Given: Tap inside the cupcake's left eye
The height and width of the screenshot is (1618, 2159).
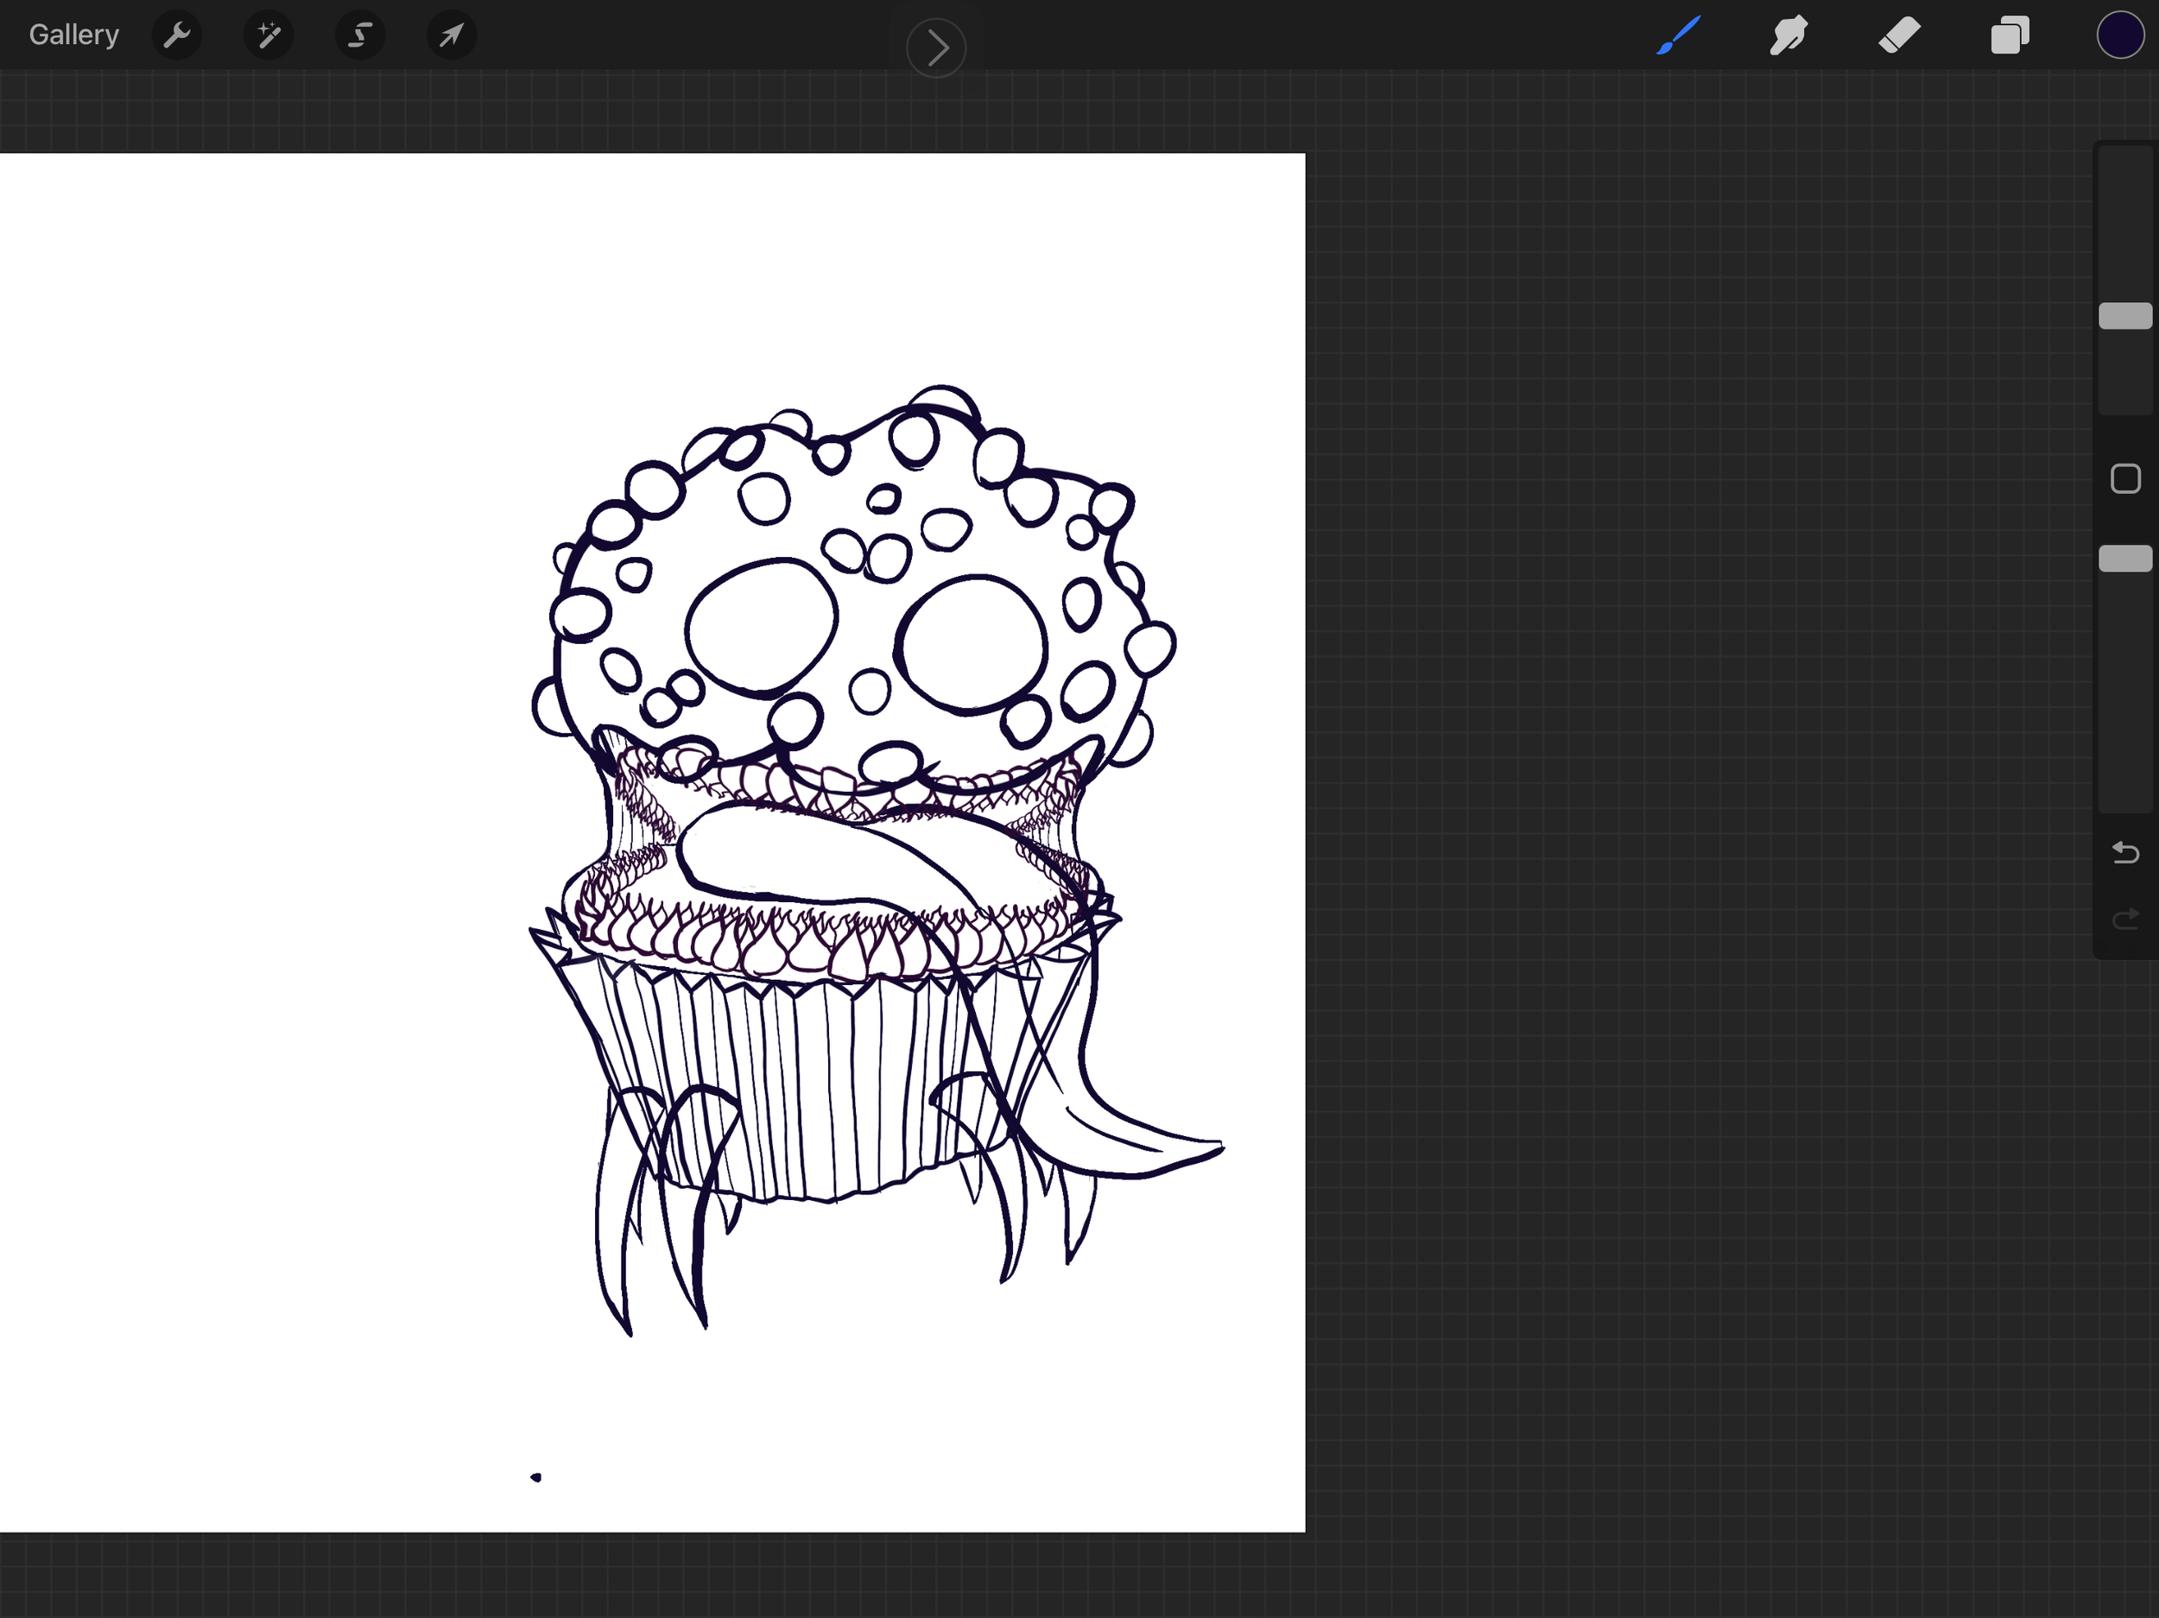Looking at the screenshot, I should coord(762,627).
